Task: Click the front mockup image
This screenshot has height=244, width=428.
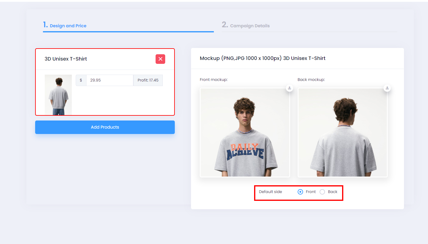Action: [245, 132]
